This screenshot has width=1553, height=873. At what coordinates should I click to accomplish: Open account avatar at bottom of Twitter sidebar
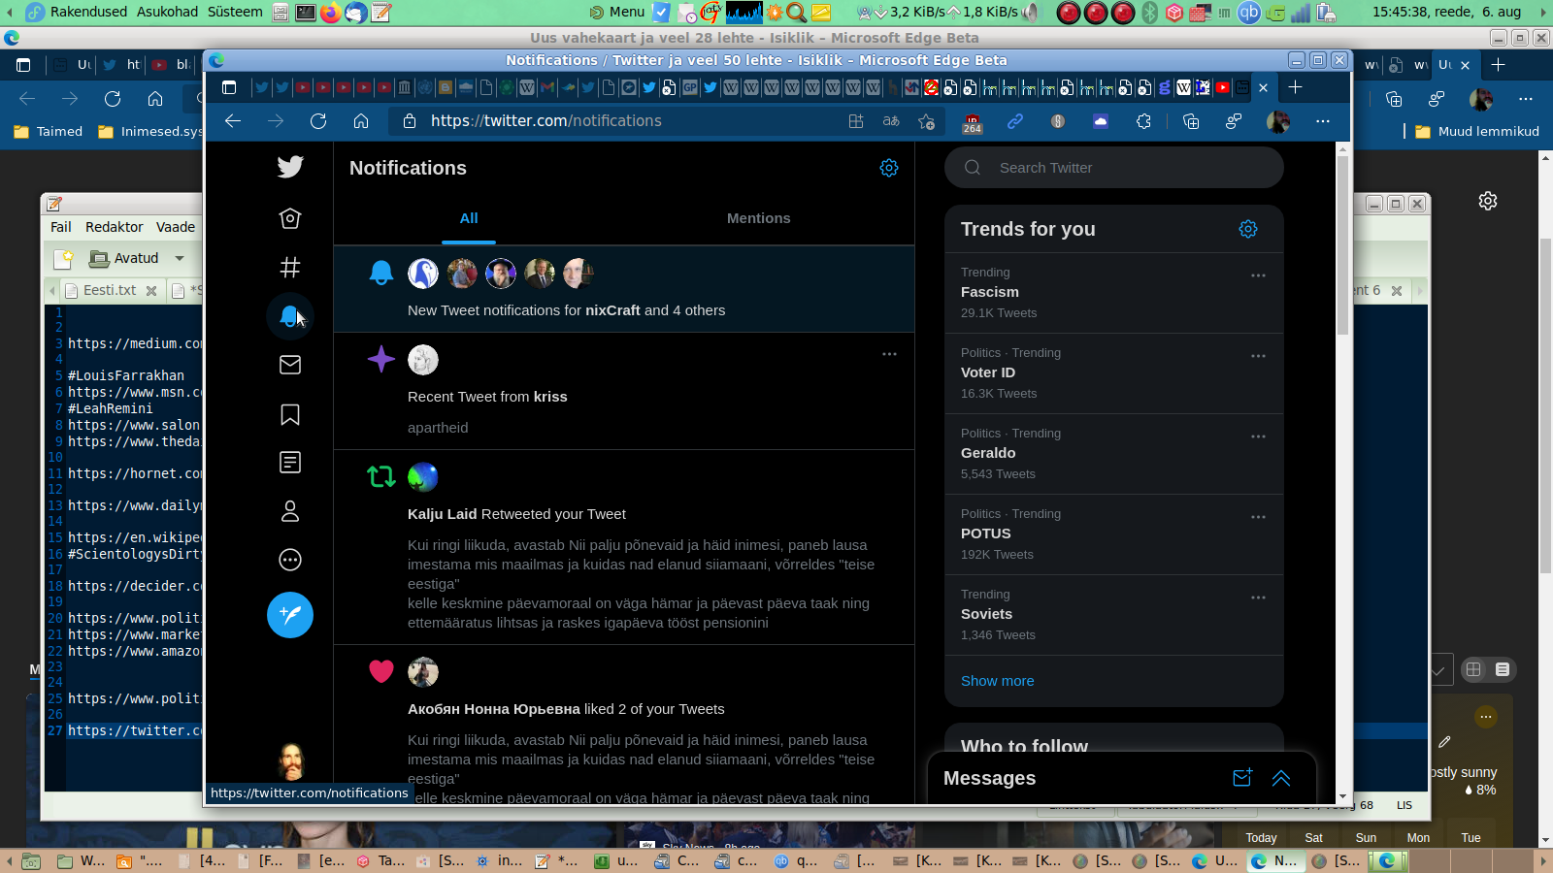pyautogui.click(x=290, y=761)
